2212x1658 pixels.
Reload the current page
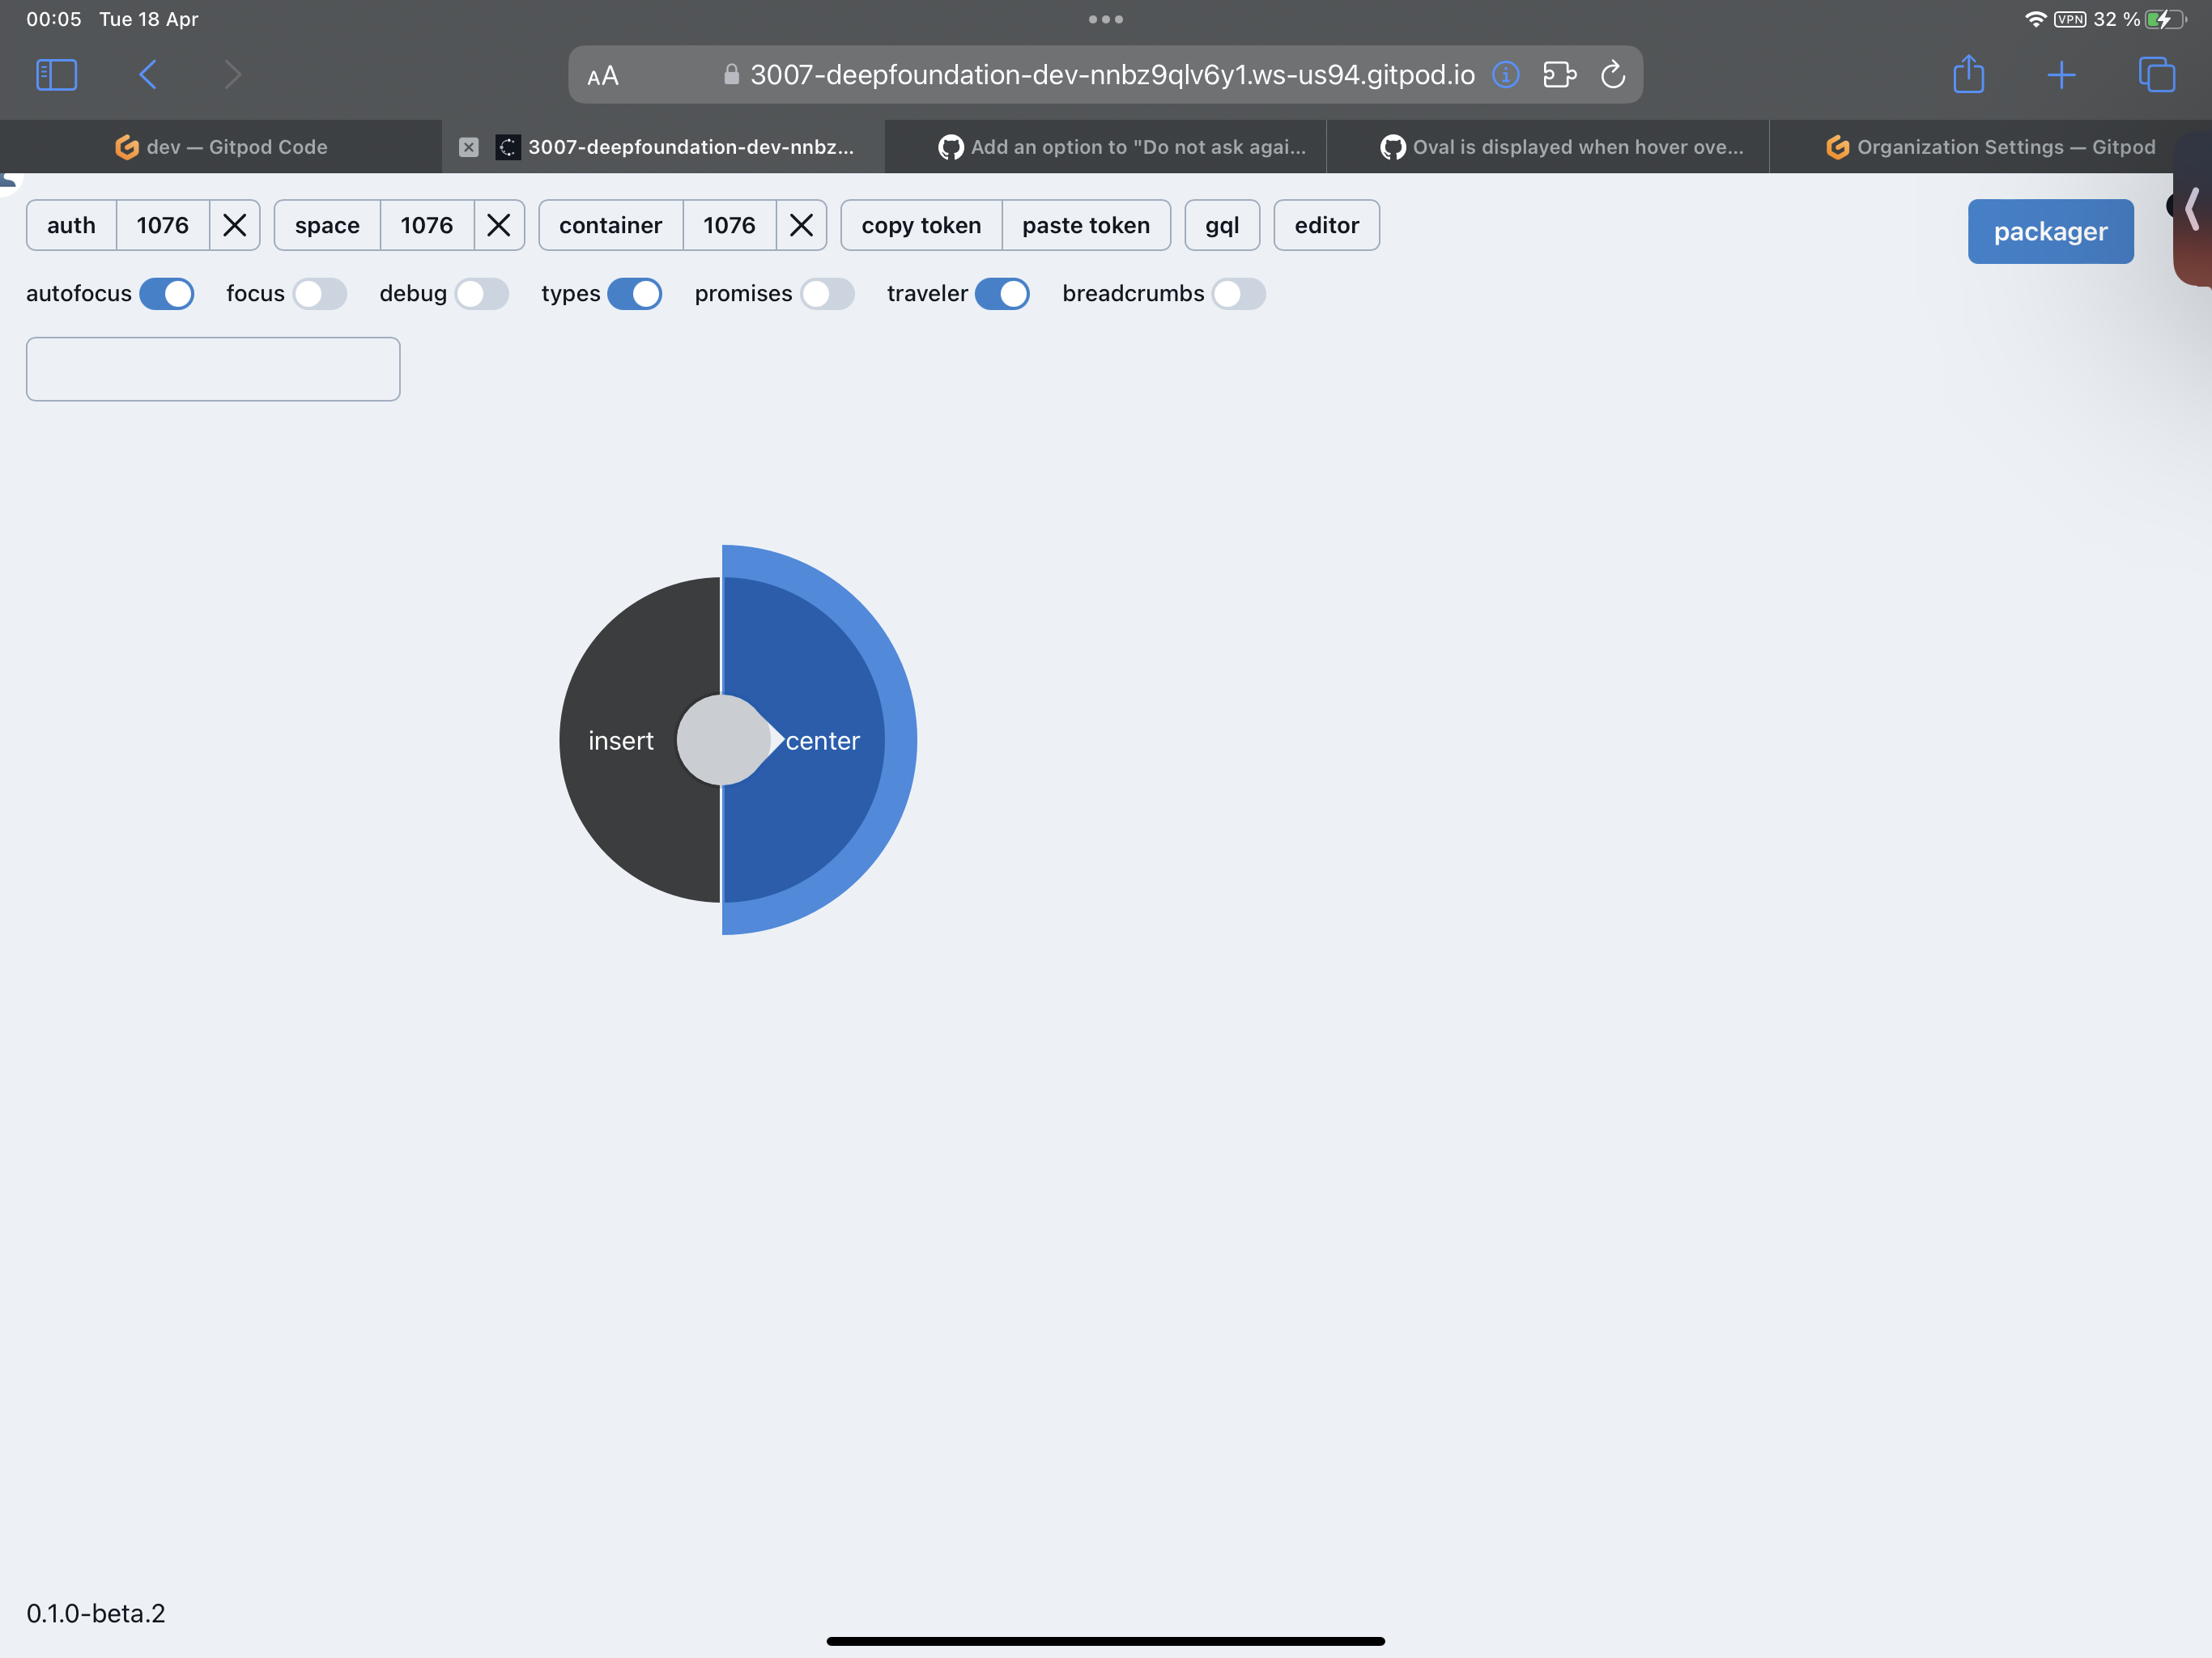(1613, 74)
